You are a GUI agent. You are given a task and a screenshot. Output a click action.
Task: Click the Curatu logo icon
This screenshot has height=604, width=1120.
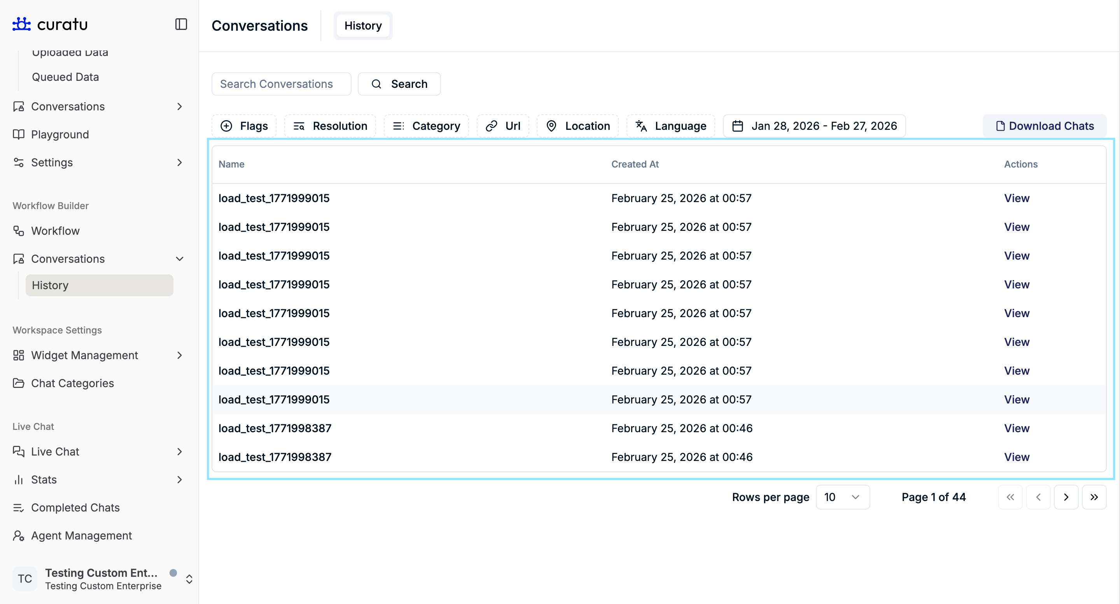(21, 24)
